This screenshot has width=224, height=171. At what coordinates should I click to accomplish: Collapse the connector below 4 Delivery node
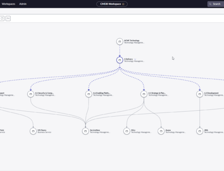click(x=120, y=68)
